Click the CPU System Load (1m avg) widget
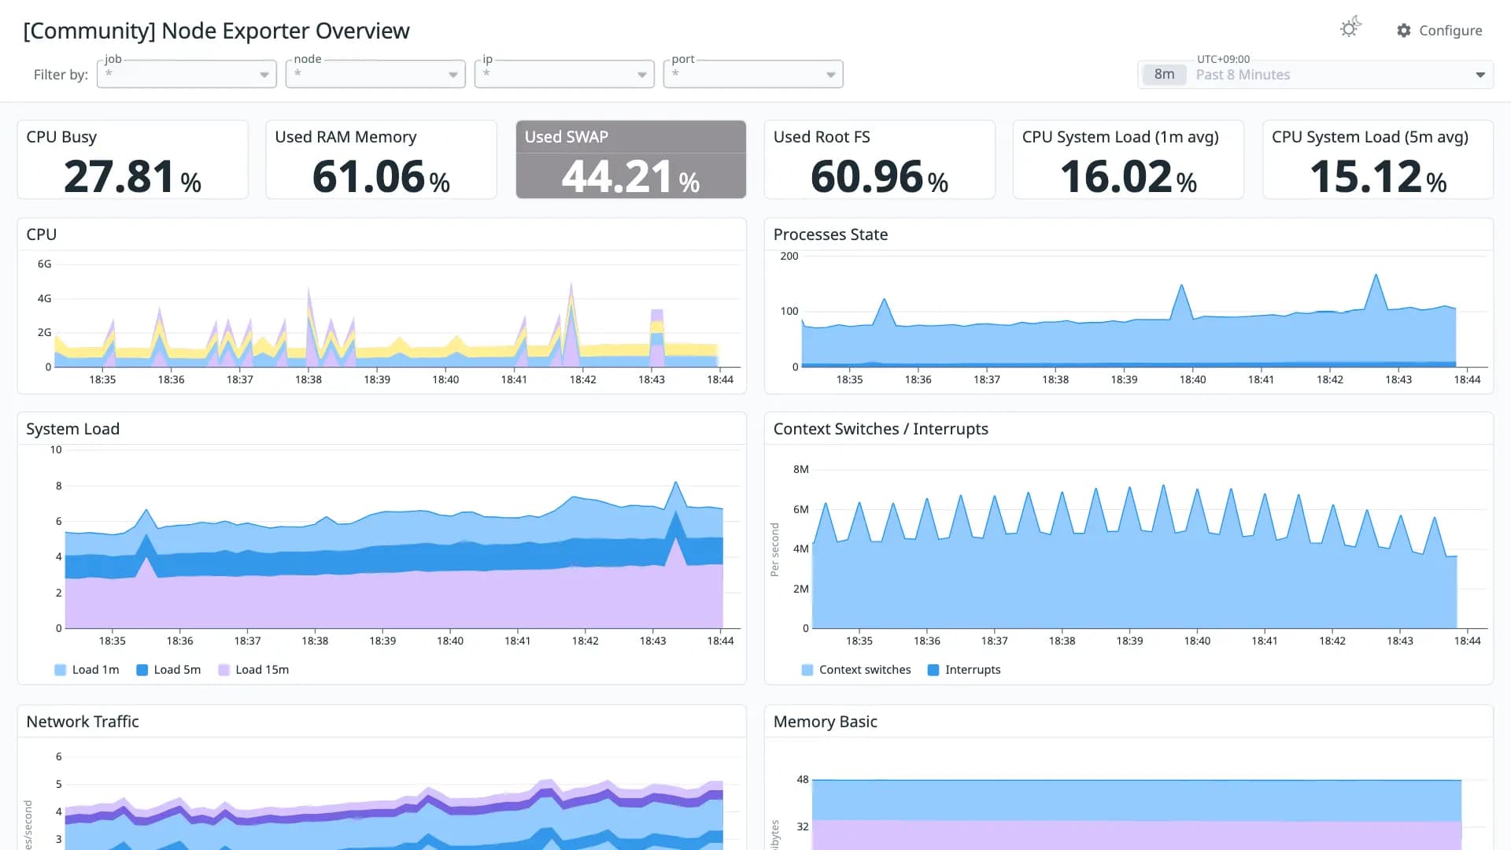This screenshot has height=850, width=1511. [1129, 159]
